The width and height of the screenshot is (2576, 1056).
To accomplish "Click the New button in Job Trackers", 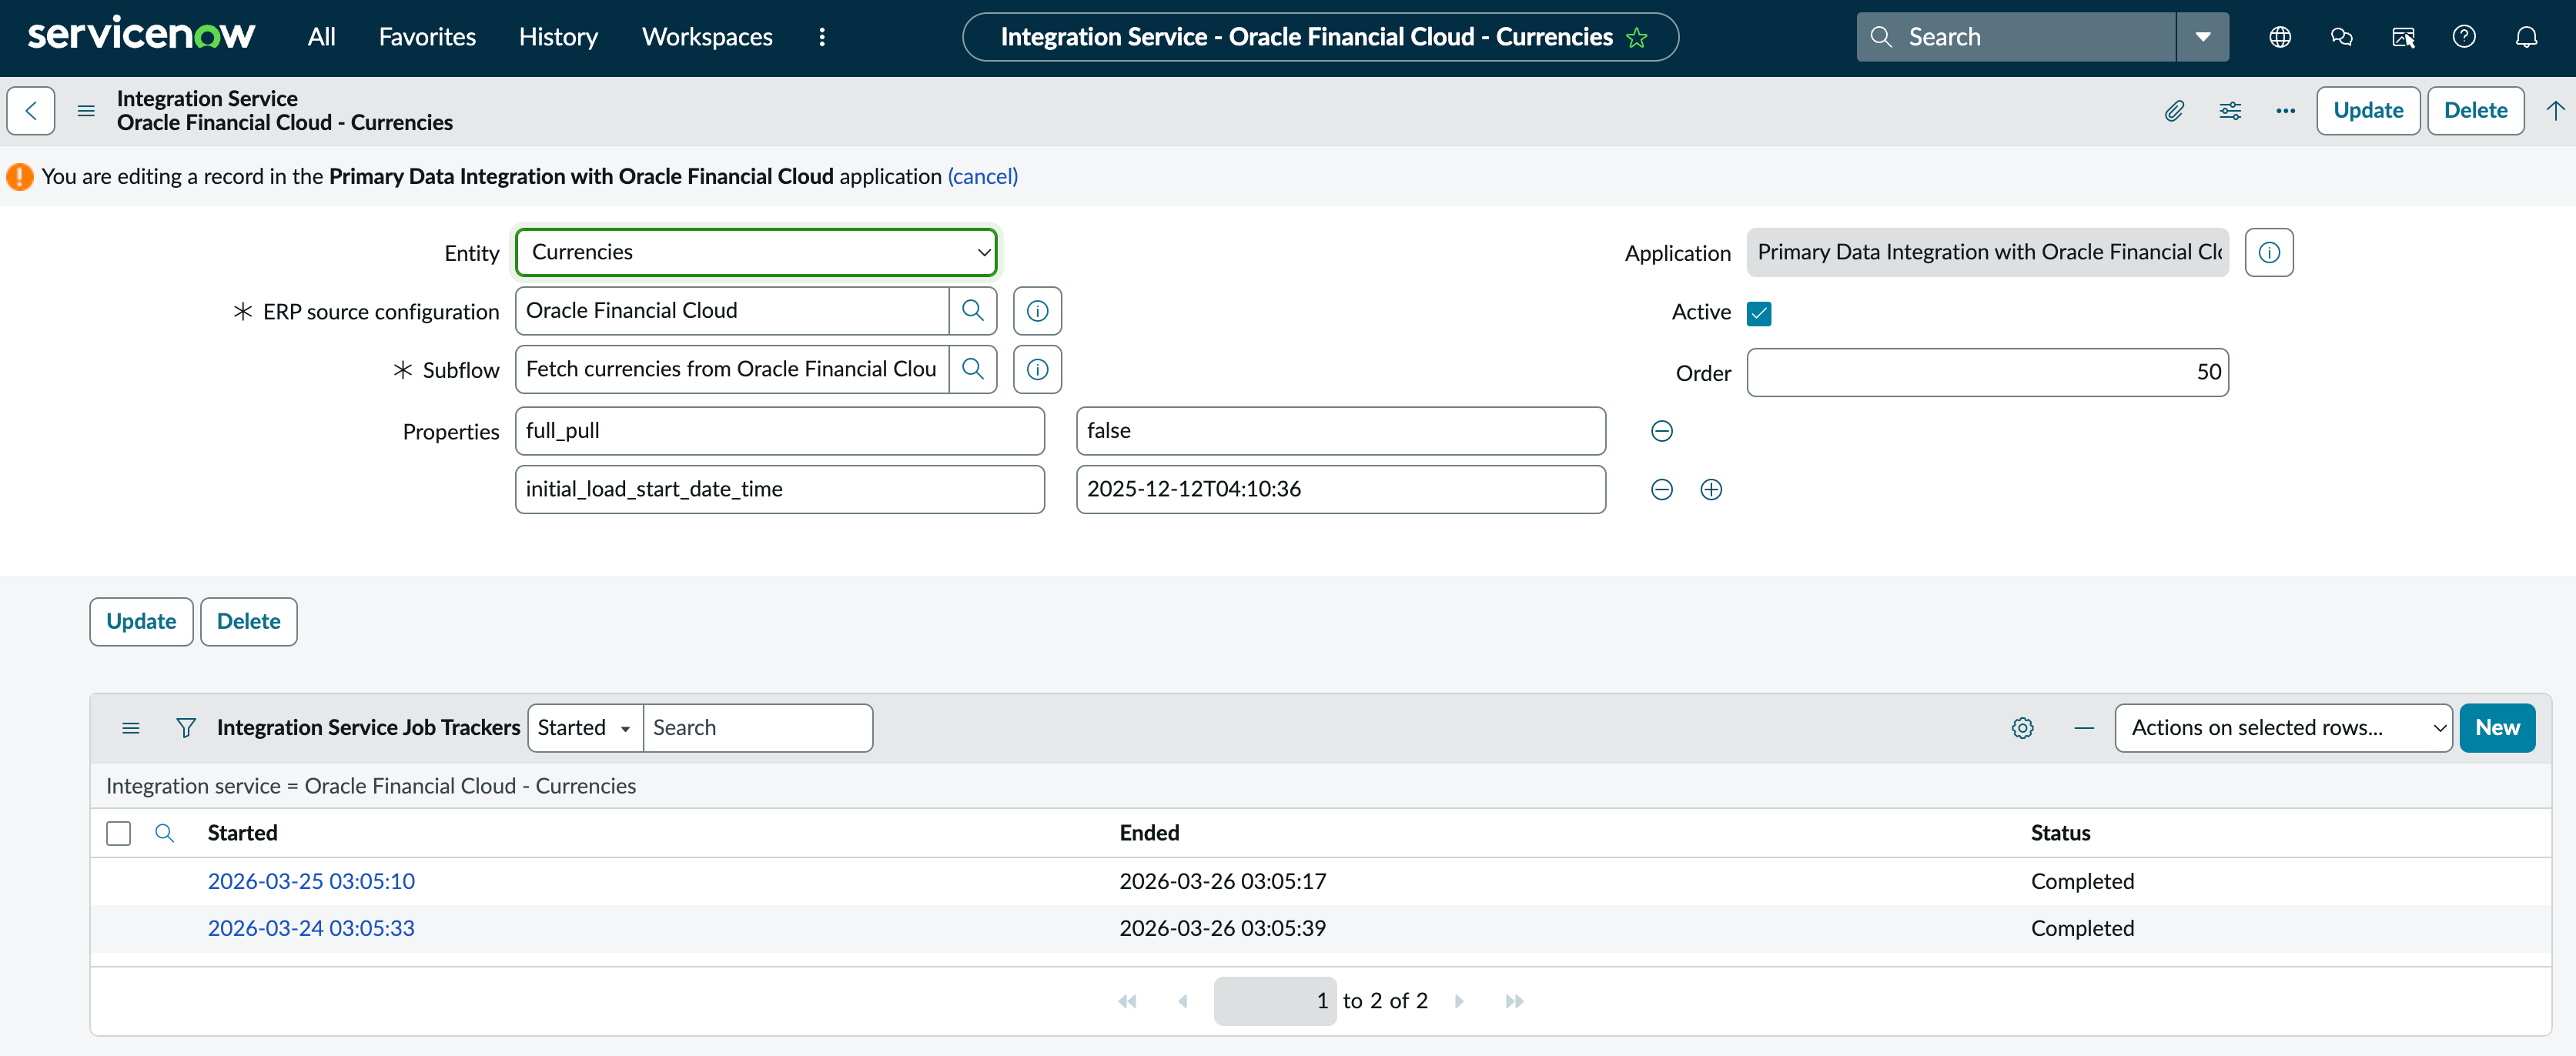I will 2497,728.
